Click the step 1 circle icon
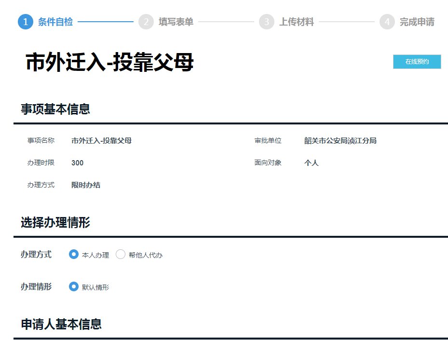The width and height of the screenshot is (448, 340). click(25, 22)
